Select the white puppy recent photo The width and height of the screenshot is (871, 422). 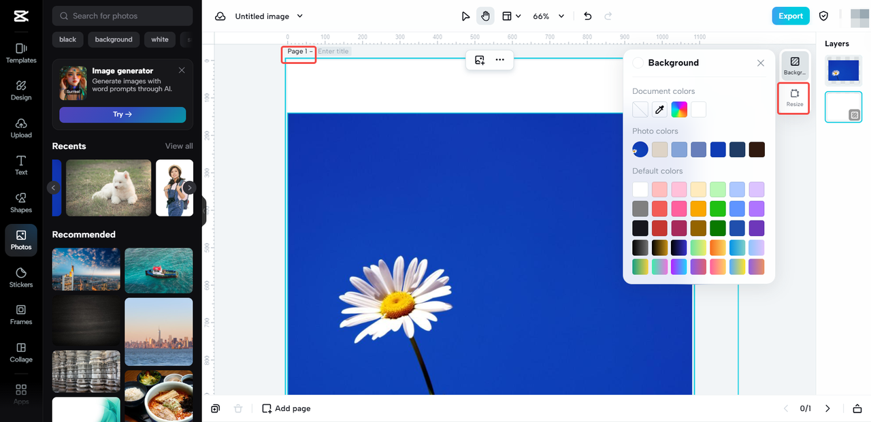coord(109,188)
